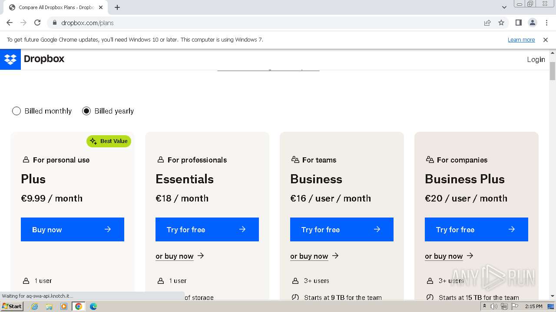Open a new tab with plus icon
Screen dimensions: 556x312
[x=117, y=7]
